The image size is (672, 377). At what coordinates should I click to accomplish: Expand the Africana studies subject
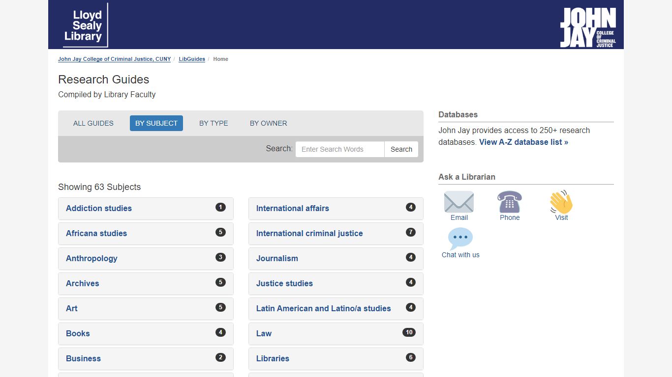click(x=146, y=234)
